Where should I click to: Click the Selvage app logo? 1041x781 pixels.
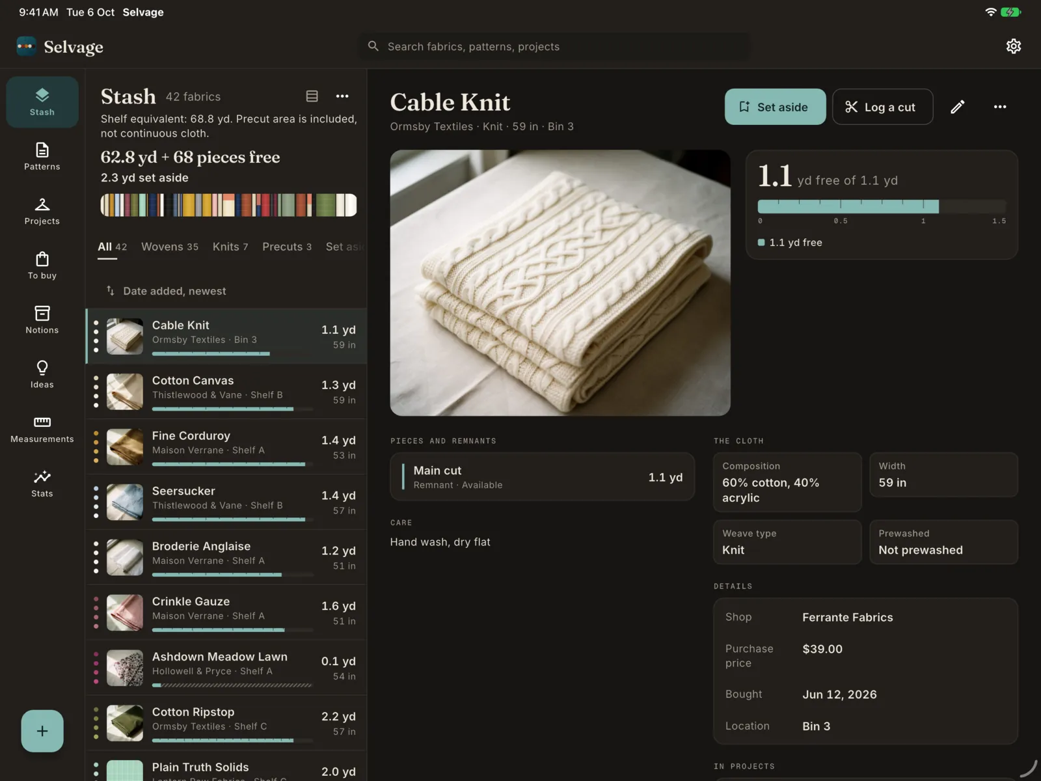point(26,47)
